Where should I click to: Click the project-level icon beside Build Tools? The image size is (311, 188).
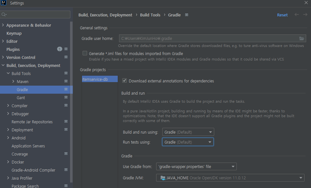[x=66, y=73]
